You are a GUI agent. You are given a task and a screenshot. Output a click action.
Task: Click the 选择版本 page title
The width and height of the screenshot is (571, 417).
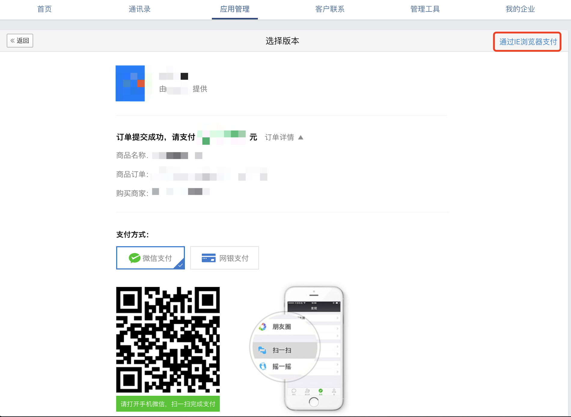282,41
